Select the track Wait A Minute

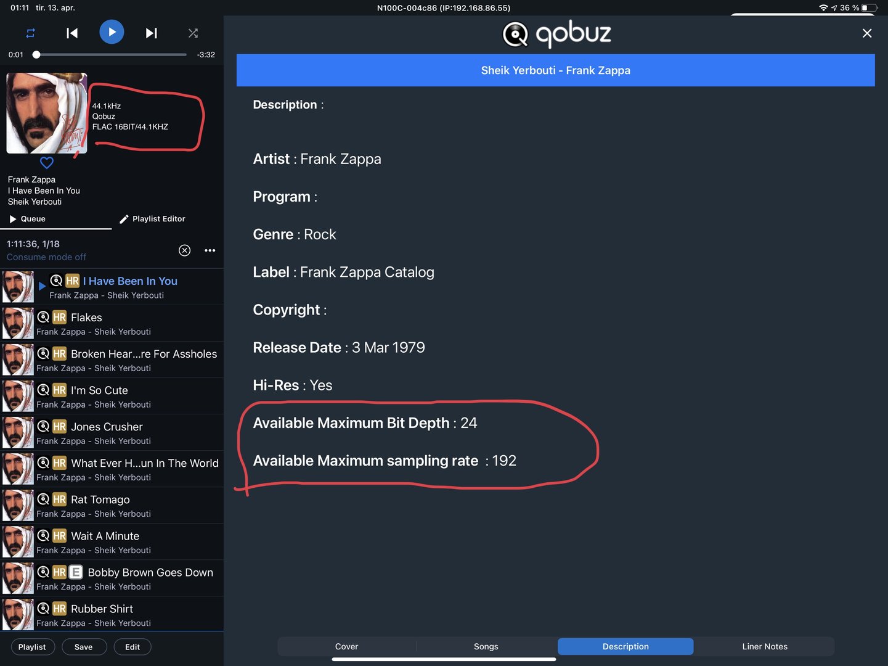(x=112, y=541)
